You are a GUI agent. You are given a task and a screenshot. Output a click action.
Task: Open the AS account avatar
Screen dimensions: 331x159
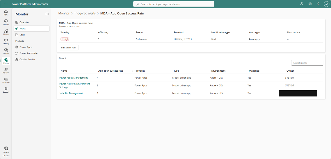coord(326,4)
